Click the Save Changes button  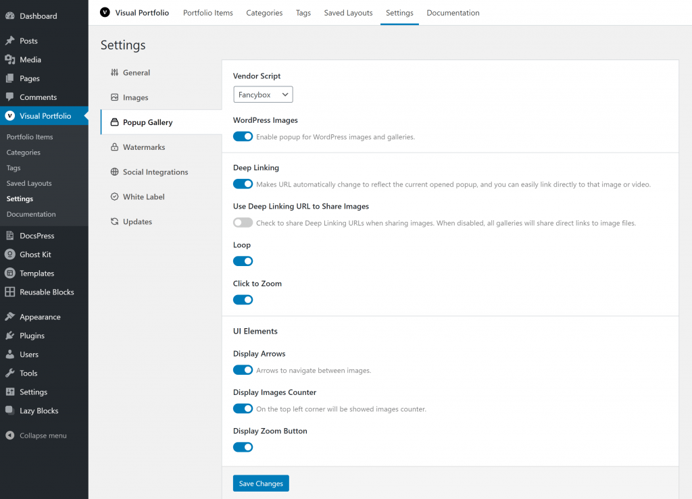tap(261, 483)
